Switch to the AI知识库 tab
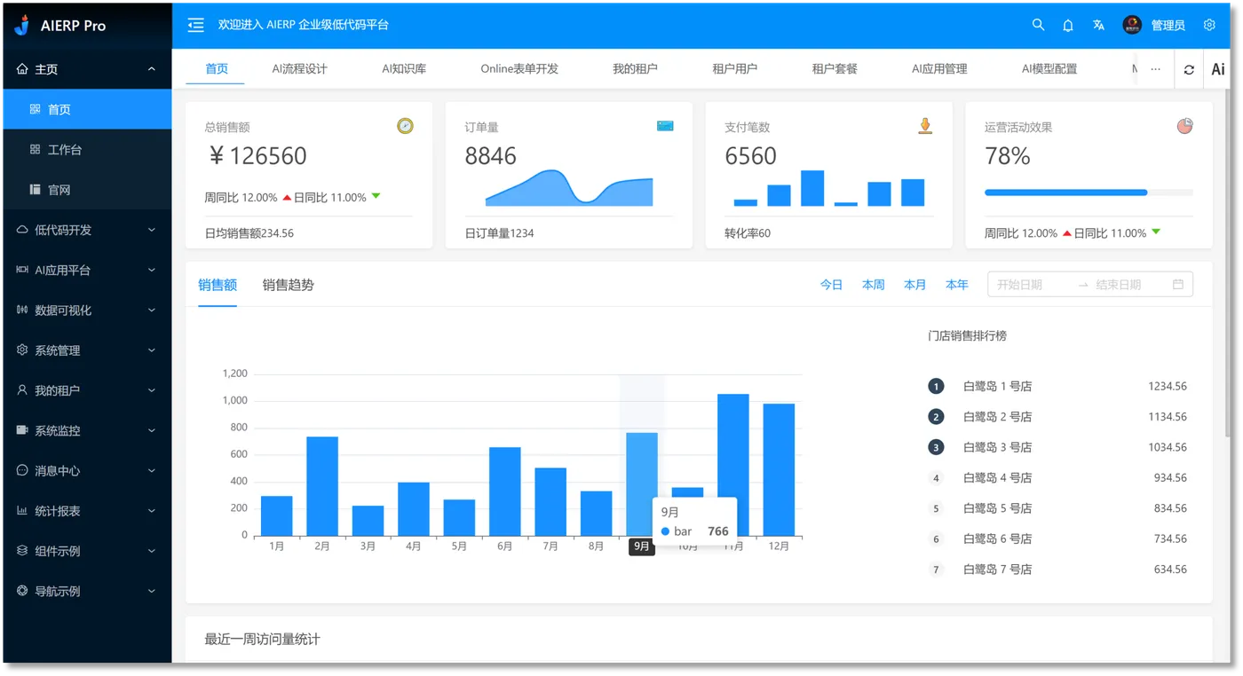Viewport: 1243px width, 676px height. [x=404, y=69]
